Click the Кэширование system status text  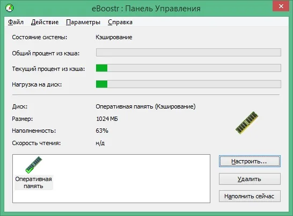pos(114,37)
